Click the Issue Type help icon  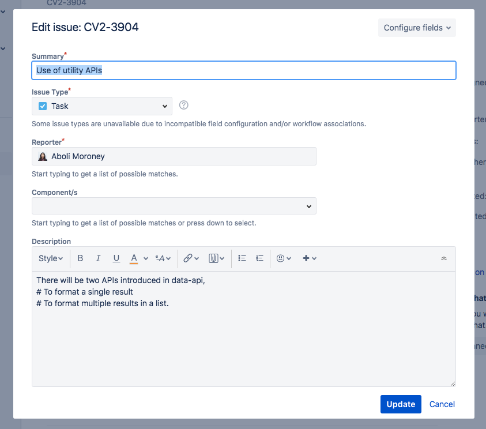point(184,105)
